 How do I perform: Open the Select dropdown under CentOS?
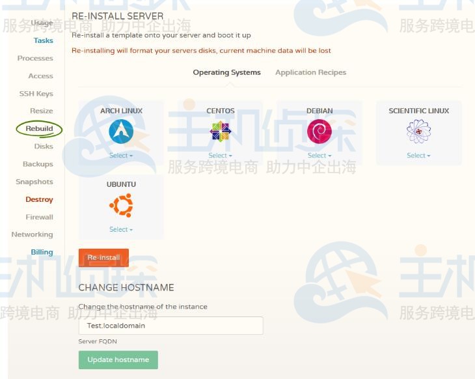tap(220, 156)
